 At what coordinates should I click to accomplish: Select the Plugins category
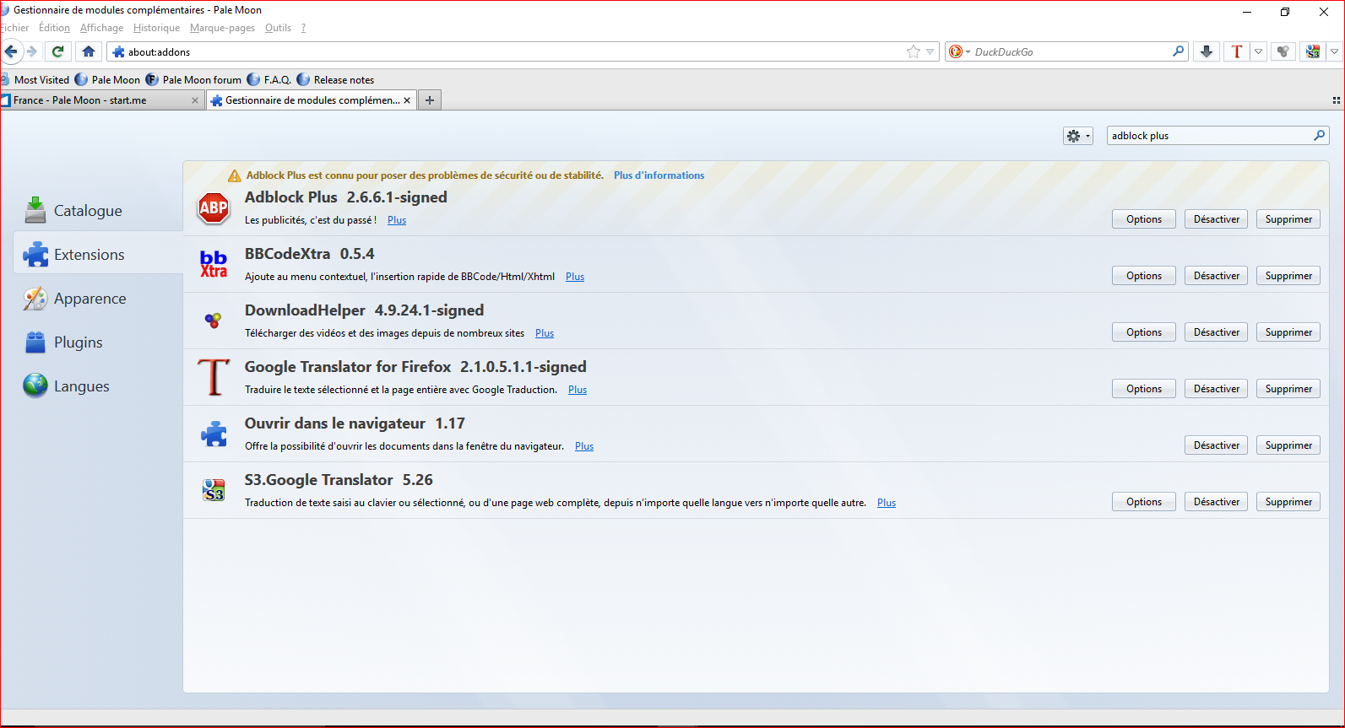(x=98, y=342)
